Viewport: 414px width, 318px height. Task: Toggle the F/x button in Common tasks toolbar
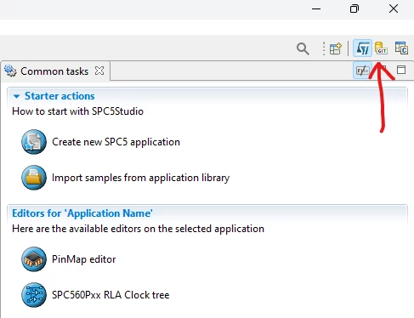click(x=362, y=70)
